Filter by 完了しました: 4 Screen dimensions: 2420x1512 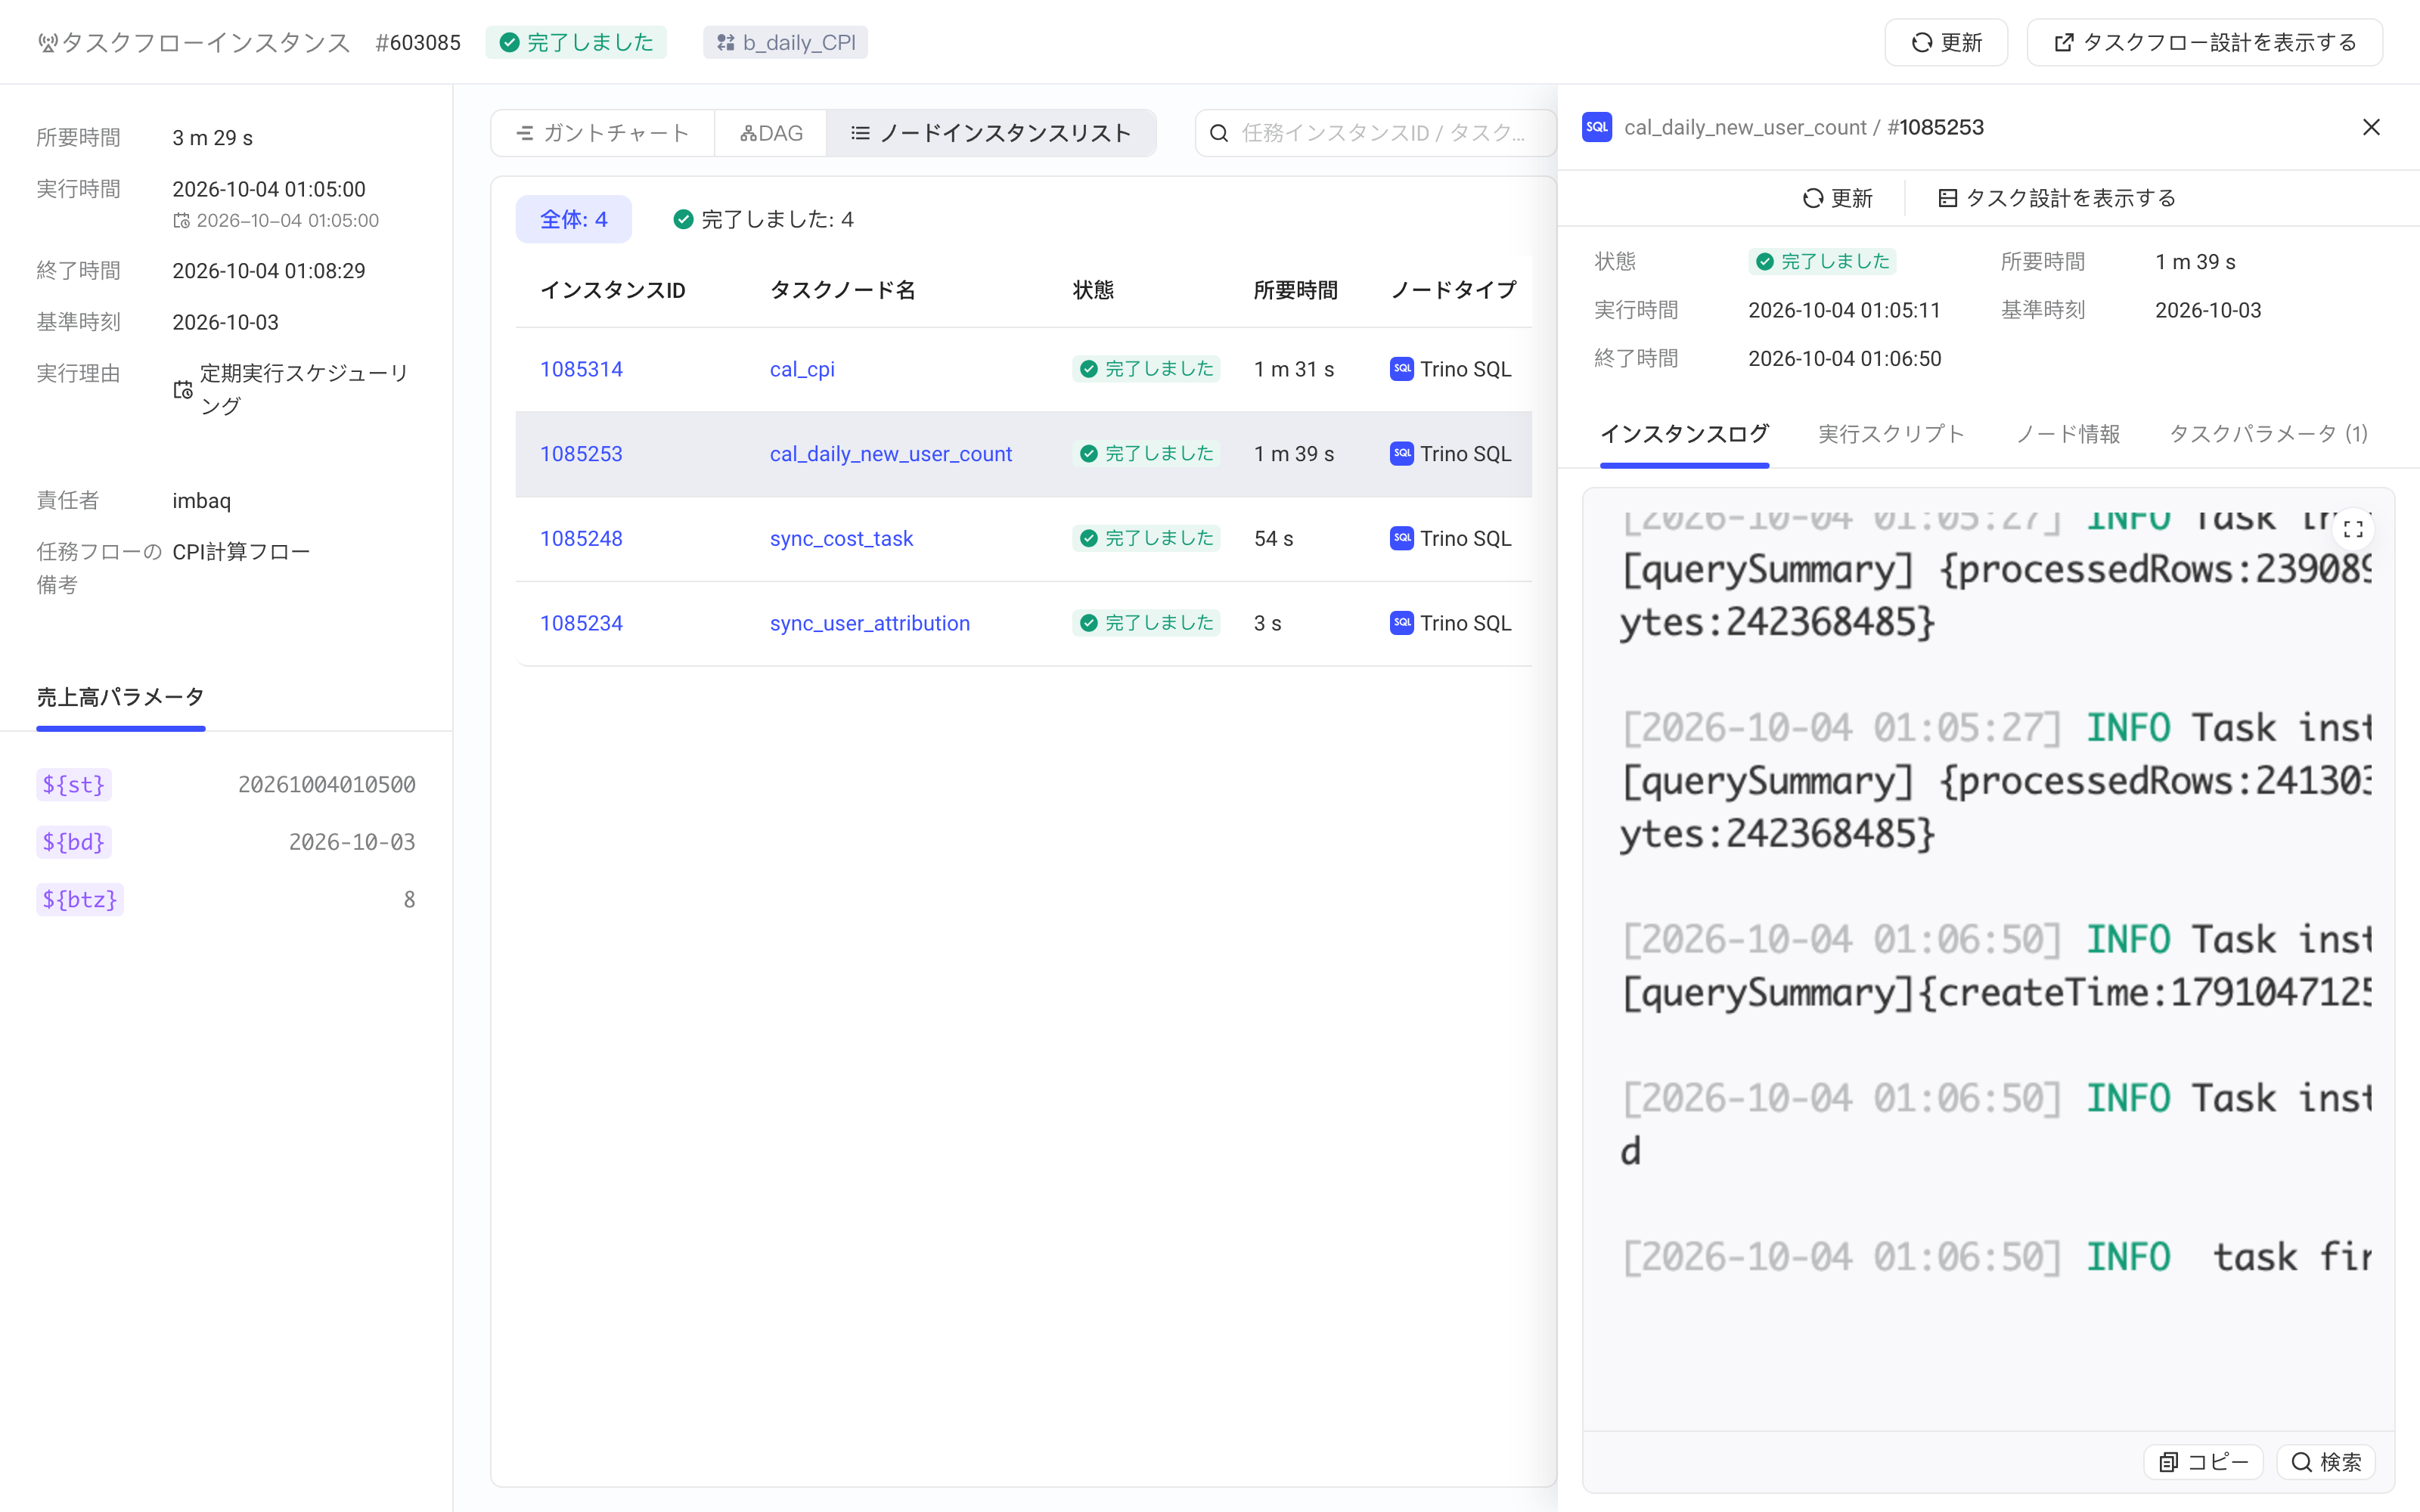[x=763, y=219]
